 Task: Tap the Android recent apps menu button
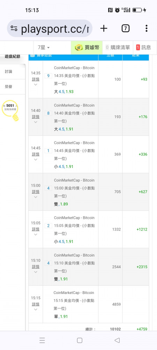click(42, 340)
